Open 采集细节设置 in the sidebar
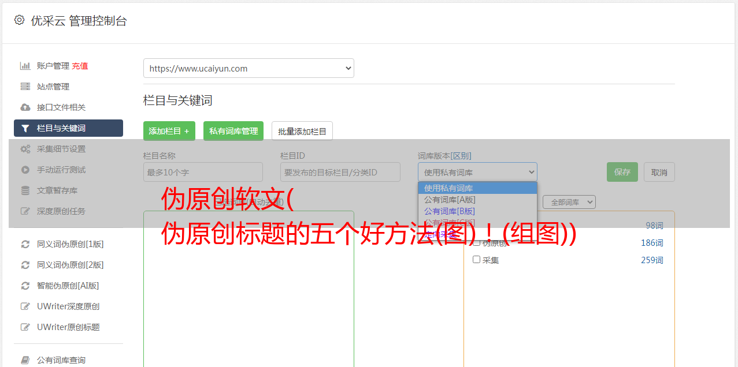 coord(61,149)
